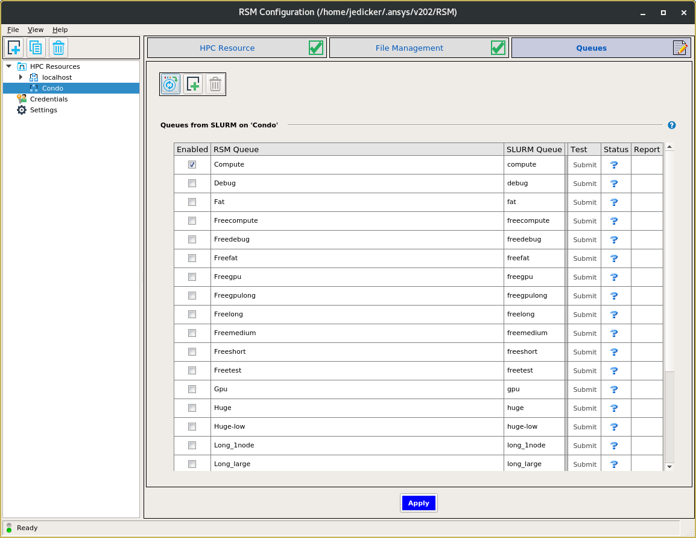
Task: Disable the Compute queue checkbox
Action: tap(192, 164)
